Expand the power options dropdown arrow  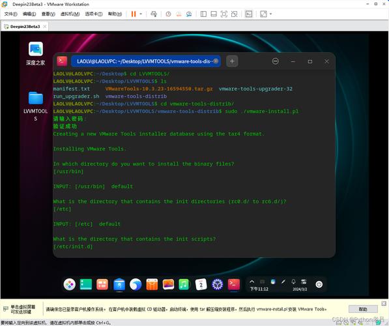[141, 14]
